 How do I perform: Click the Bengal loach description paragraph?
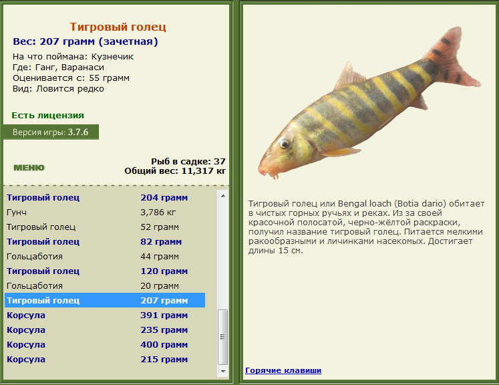tap(366, 227)
